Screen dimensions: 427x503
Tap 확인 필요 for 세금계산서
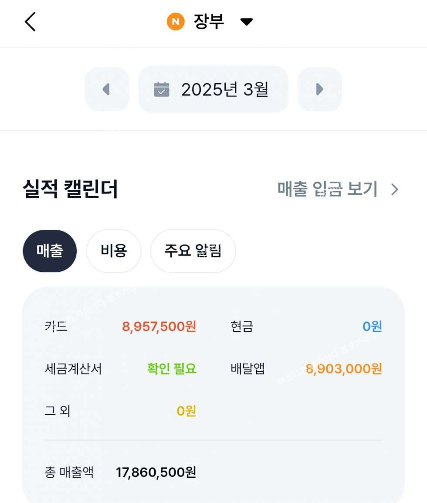pyautogui.click(x=172, y=369)
